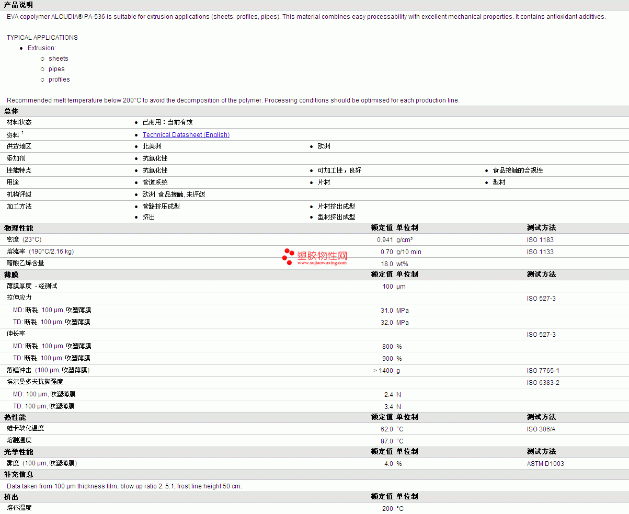Click the sheets application bullet

pos(59,59)
